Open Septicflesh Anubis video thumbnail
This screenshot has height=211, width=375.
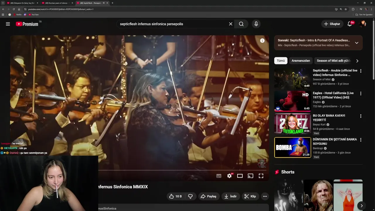[x=292, y=79]
